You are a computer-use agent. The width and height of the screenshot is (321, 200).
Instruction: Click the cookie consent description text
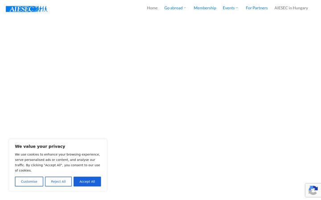[x=58, y=163]
